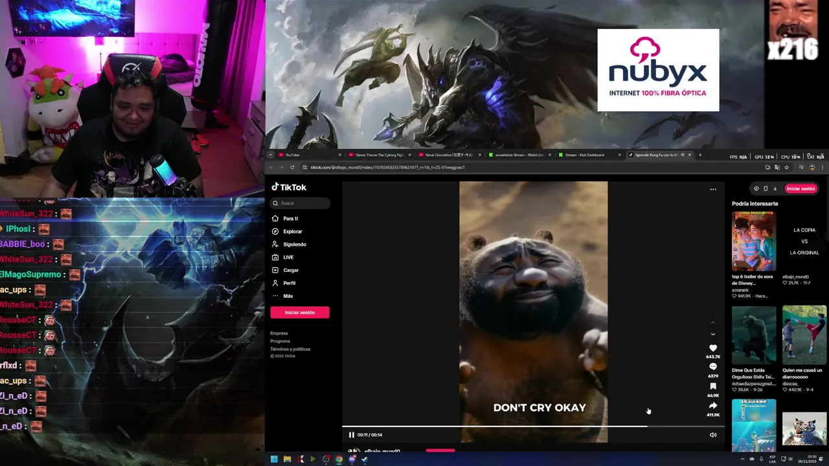Mute the video with speaker icon
This screenshot has width=829, height=466.
pos(713,435)
